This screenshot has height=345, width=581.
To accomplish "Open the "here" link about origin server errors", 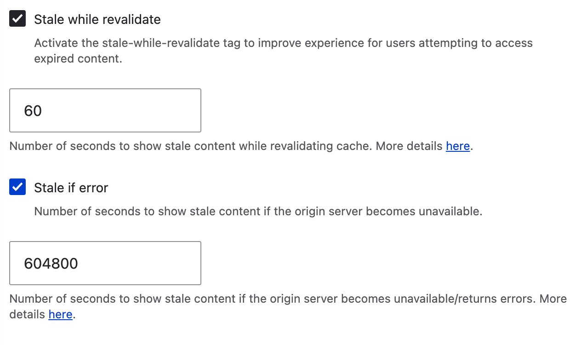I will (61, 315).
